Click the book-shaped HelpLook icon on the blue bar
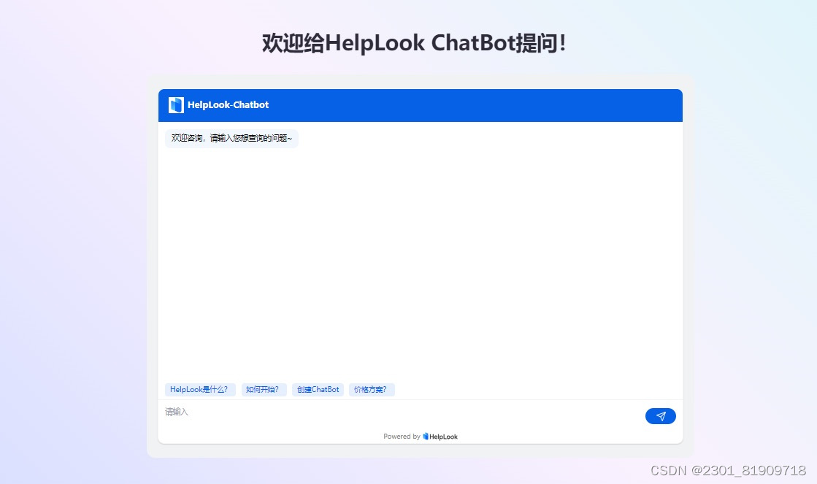This screenshot has width=817, height=484. [x=176, y=104]
